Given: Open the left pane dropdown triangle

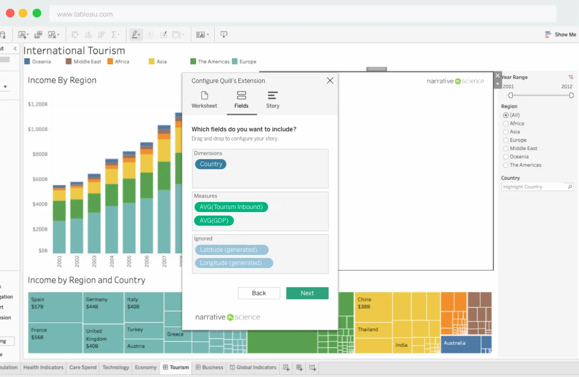Looking at the screenshot, I should click(5, 87).
